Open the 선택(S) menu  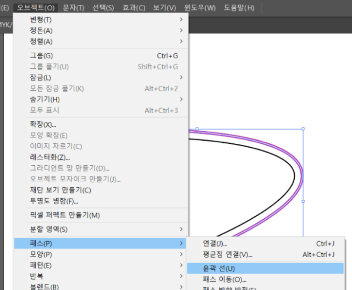pyautogui.click(x=103, y=8)
